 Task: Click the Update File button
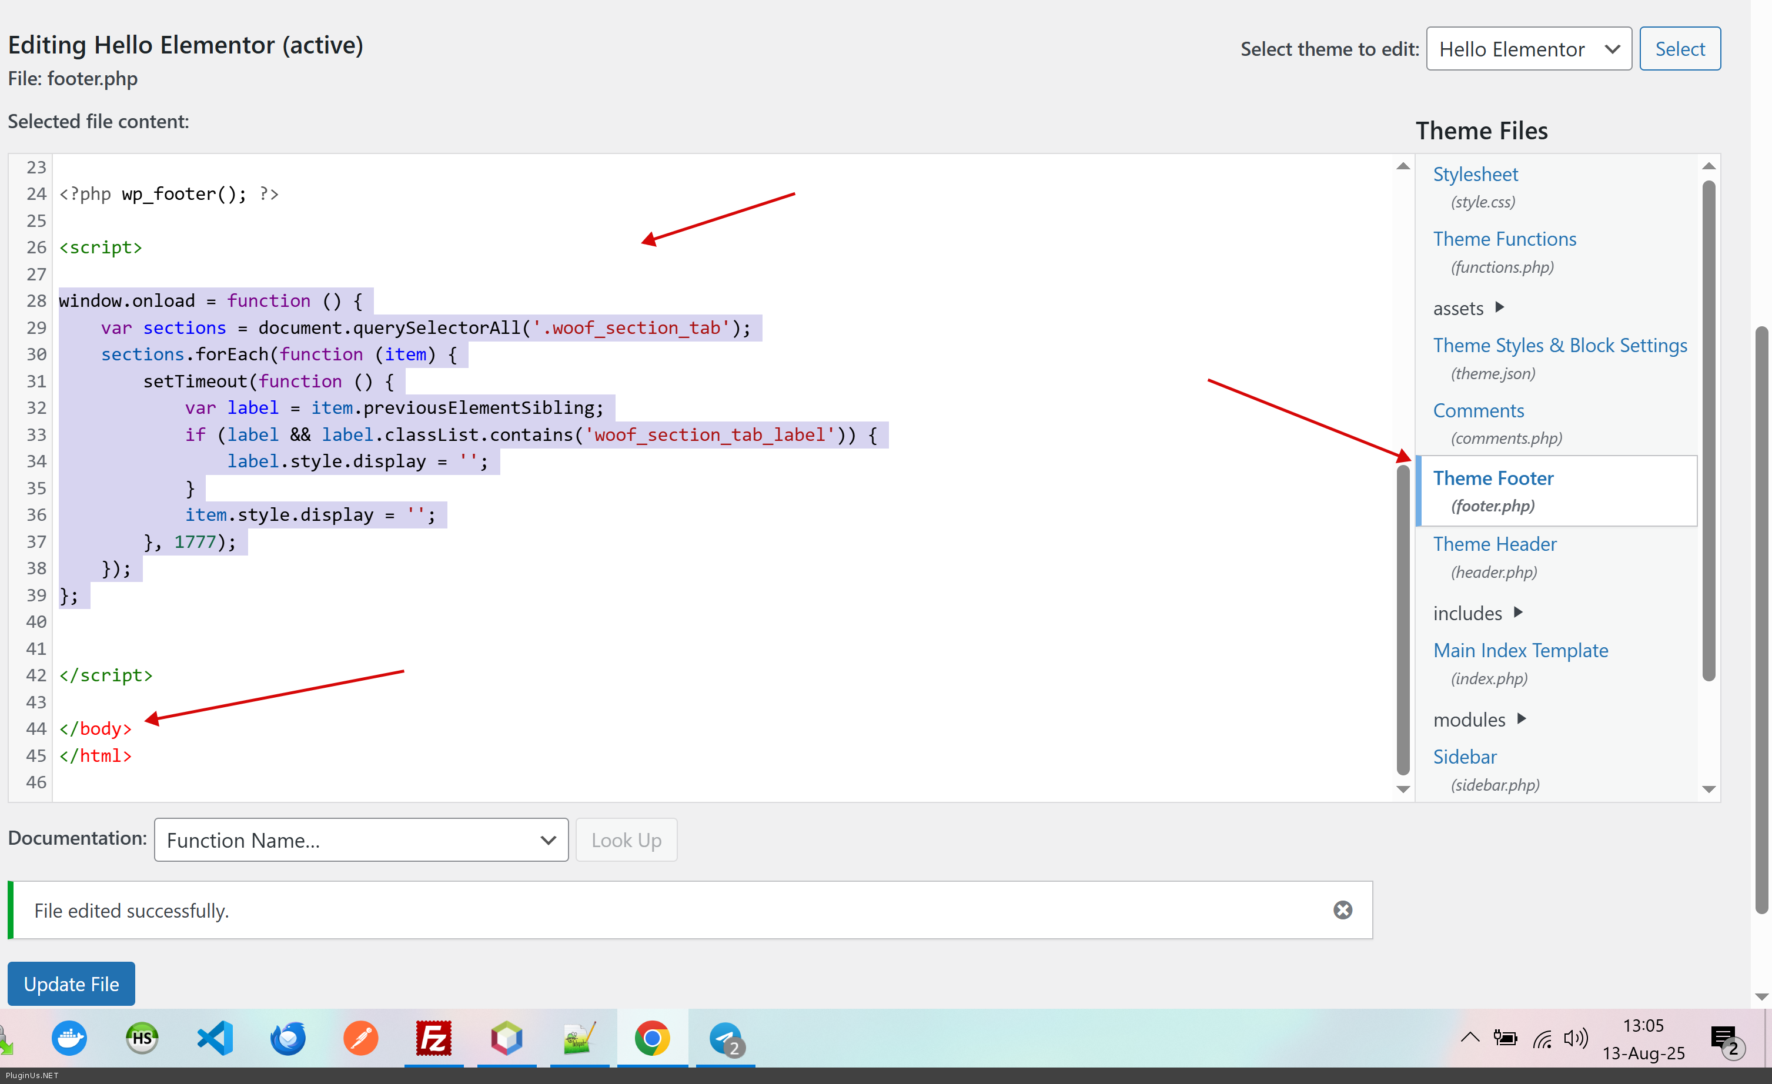tap(71, 983)
